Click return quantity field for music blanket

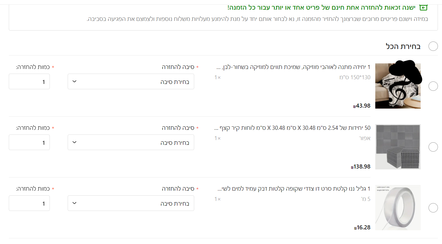click(x=29, y=82)
